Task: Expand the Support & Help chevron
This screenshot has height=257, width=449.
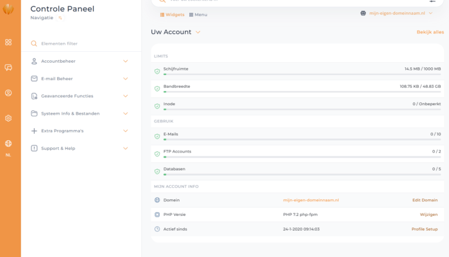Action: (x=126, y=148)
